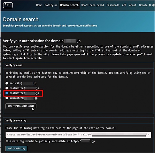Viewport: 155px width, 153px height.
Task: Click the meta tag code field
Action: click(78, 135)
